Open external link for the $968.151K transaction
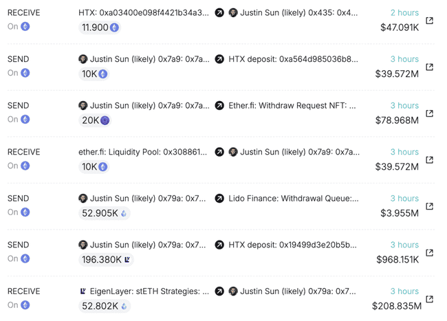 430,253
